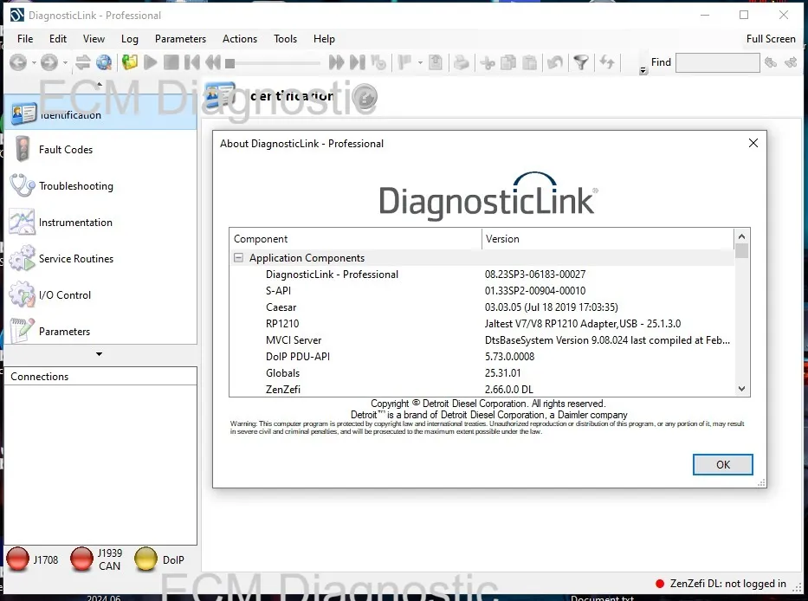Open the Parameters menu
This screenshot has height=601, width=808.
tap(180, 39)
